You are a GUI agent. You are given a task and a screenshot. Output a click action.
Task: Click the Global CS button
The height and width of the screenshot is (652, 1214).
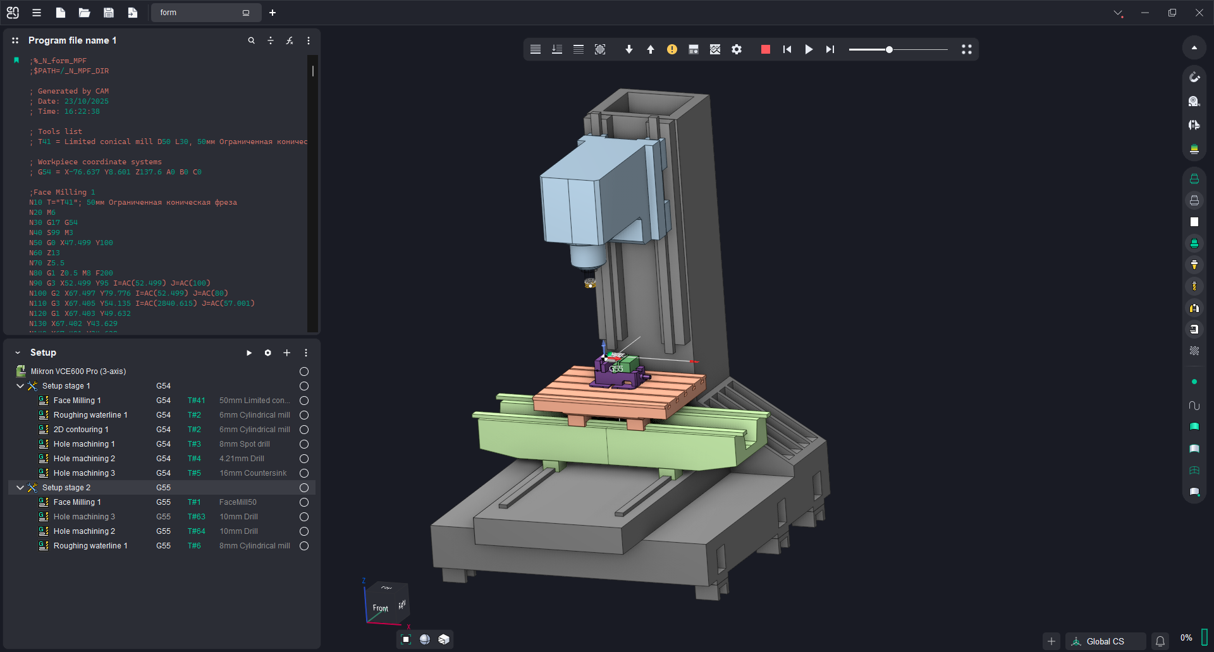click(1105, 641)
